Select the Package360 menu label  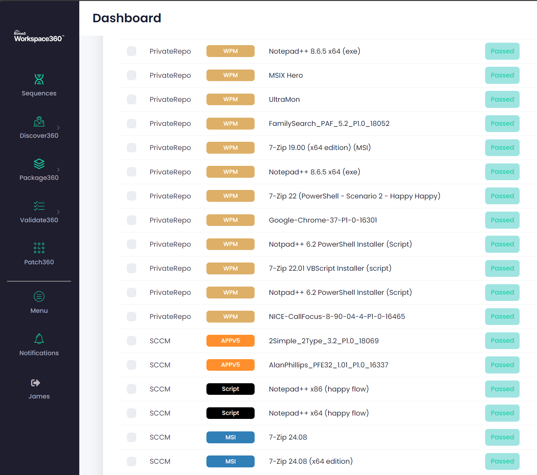point(39,178)
